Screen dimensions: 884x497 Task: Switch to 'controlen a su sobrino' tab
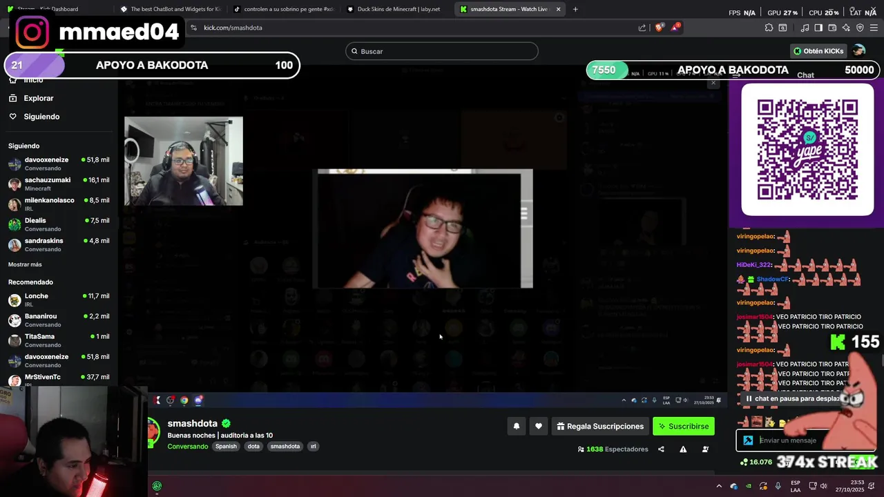coord(283,9)
